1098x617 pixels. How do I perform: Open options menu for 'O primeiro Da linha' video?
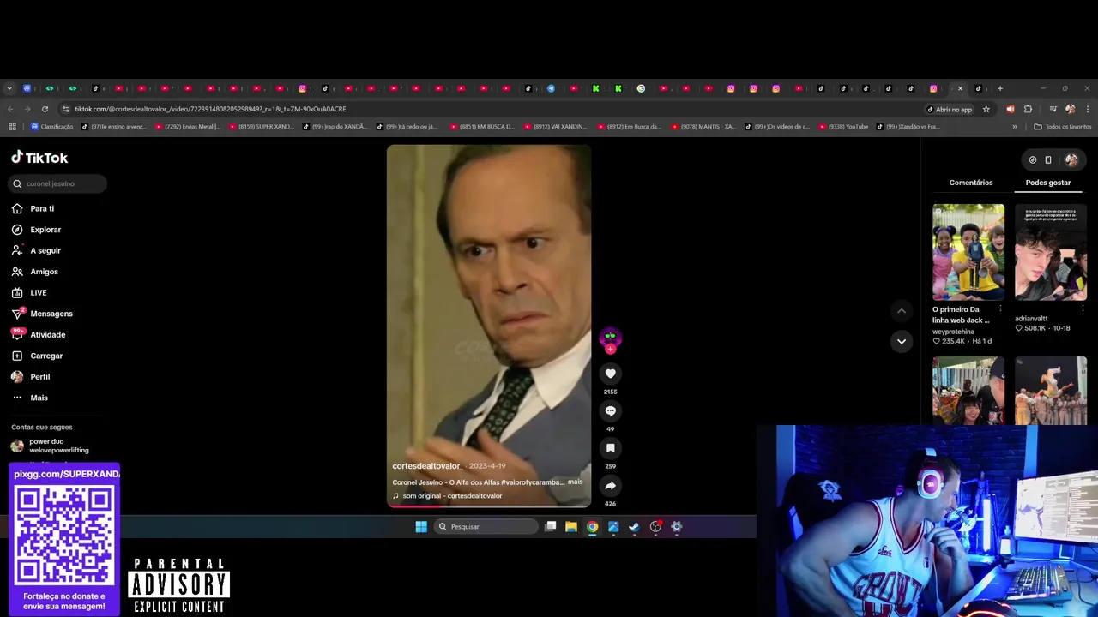(1000, 308)
